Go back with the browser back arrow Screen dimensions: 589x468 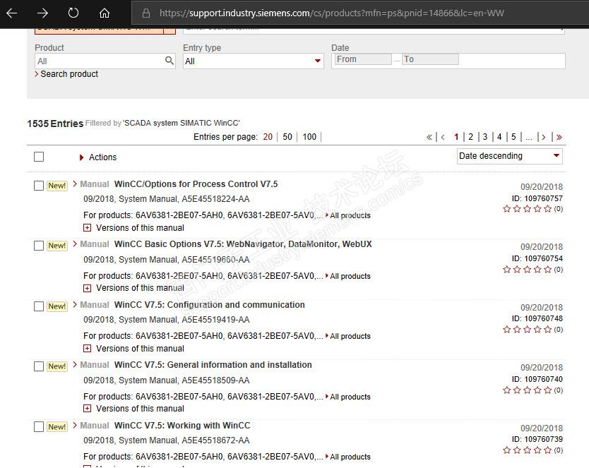tap(11, 13)
